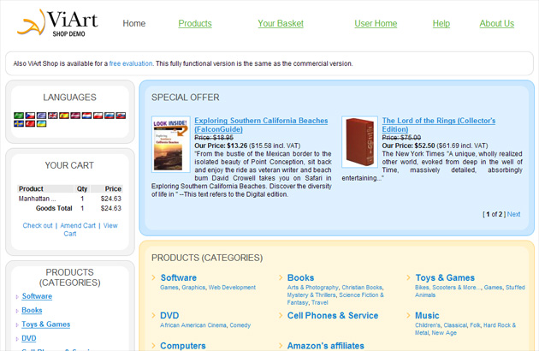Viewport: 539px width, 351px height.
Task: Go to Next special offer page
Action: point(513,214)
